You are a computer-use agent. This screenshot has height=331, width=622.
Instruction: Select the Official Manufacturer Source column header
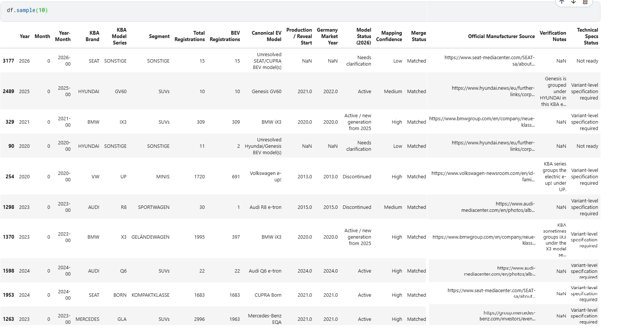coord(501,36)
